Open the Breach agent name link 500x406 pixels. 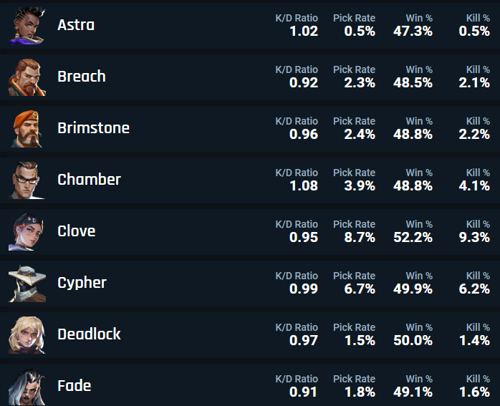click(82, 77)
